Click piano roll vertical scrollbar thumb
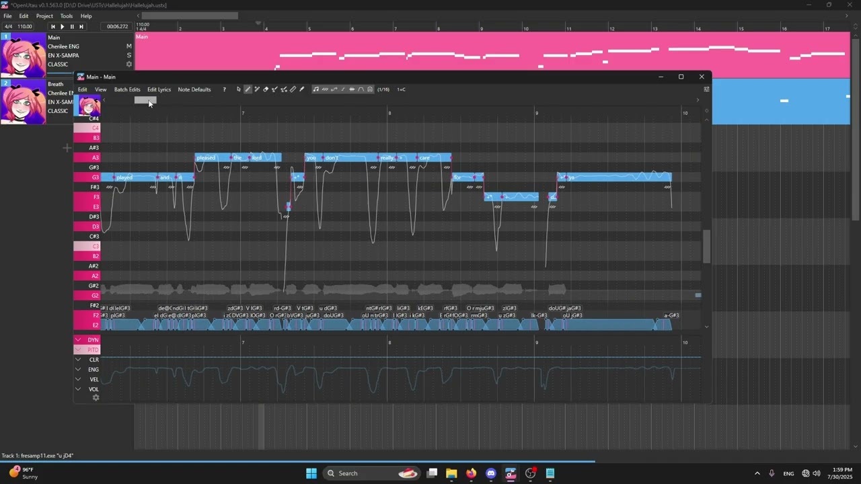This screenshot has width=861, height=484. (706, 247)
